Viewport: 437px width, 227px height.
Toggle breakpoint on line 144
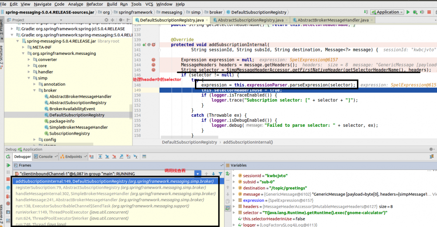[153, 65]
